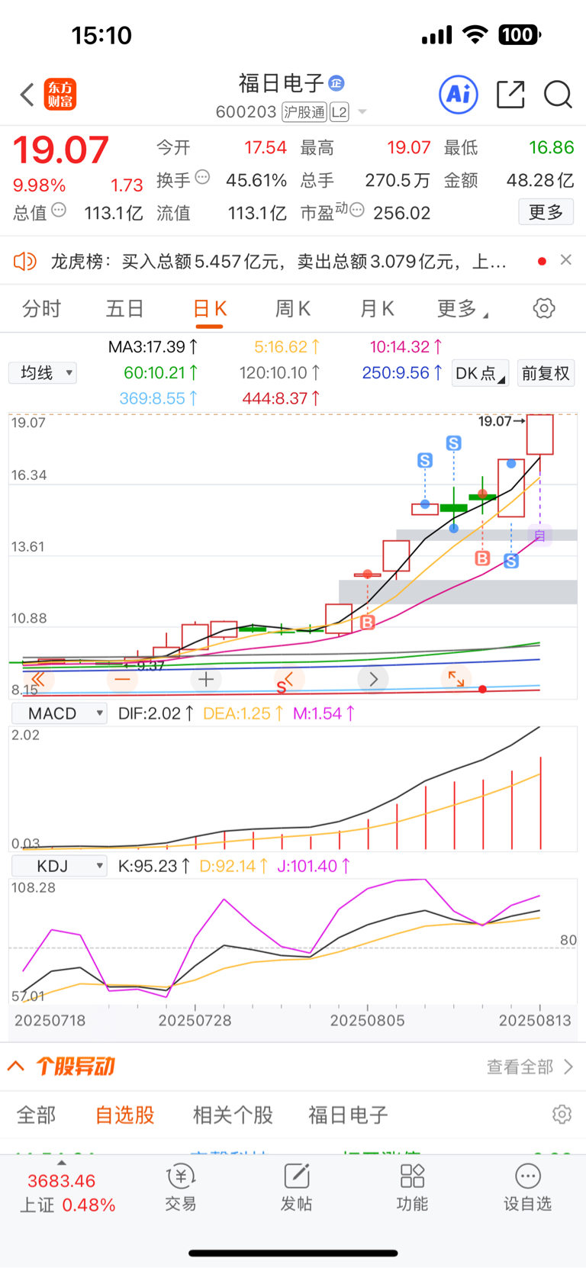Switch to 分时 tab
The image size is (586, 1268).
pyautogui.click(x=41, y=309)
